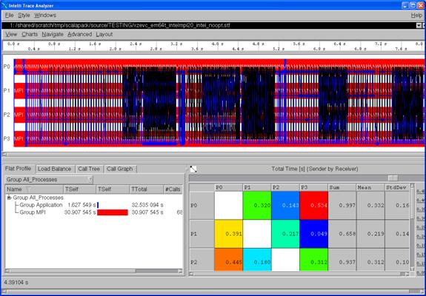
Task: Open the View menu
Action: tap(11, 35)
